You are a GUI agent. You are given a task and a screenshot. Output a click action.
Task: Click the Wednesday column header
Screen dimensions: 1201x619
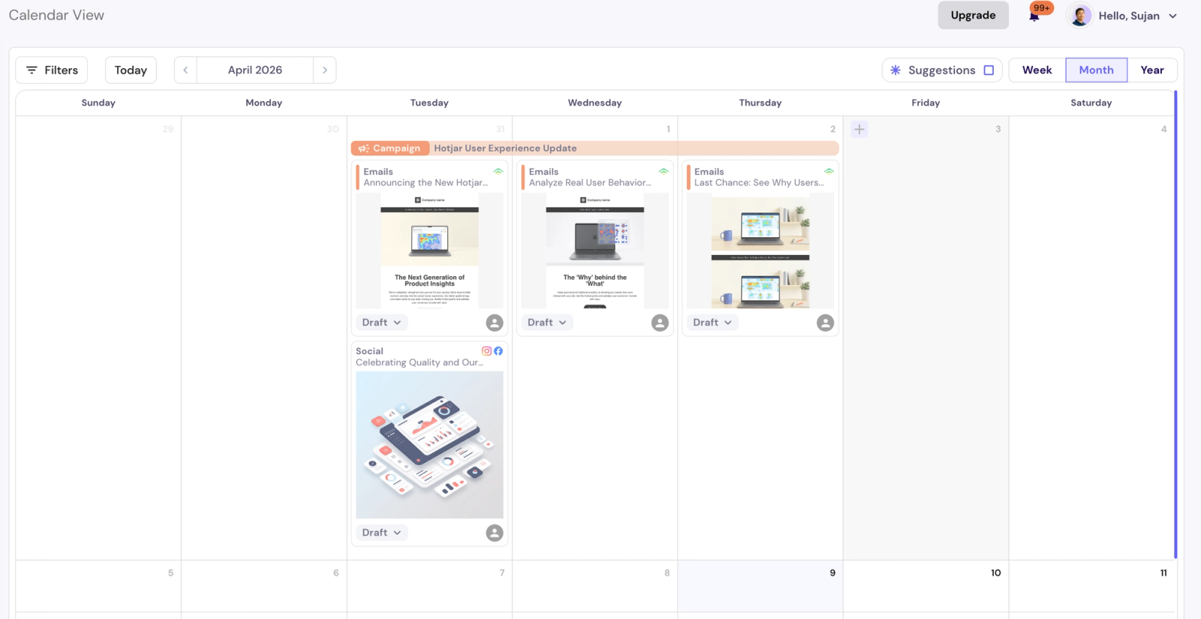(594, 103)
